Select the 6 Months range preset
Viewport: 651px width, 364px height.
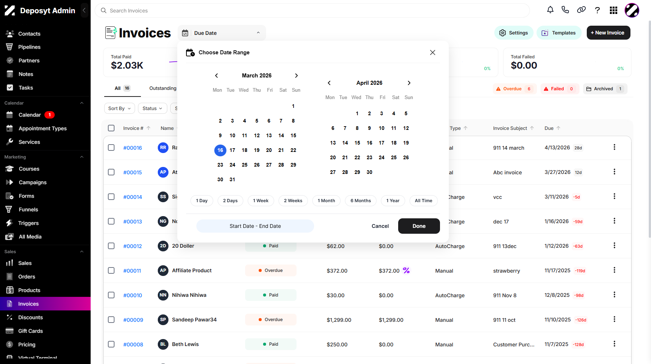tap(361, 201)
